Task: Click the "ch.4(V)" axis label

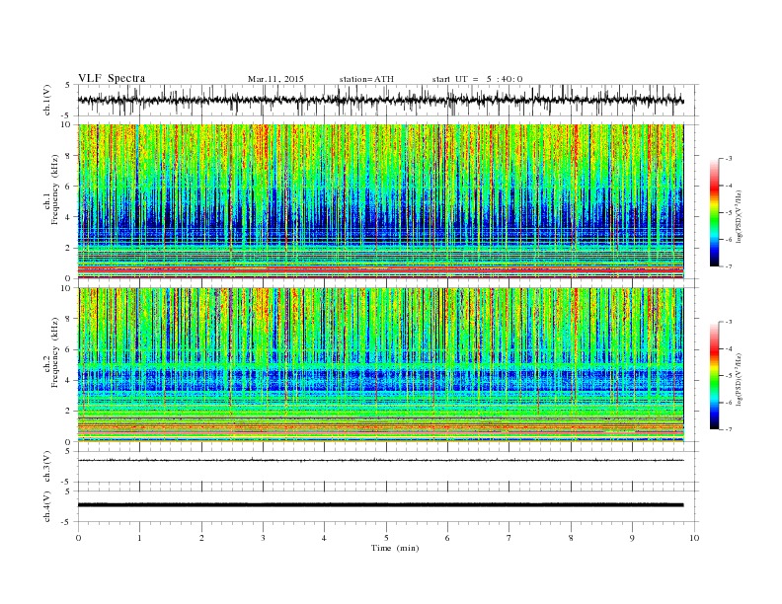Action: point(47,506)
